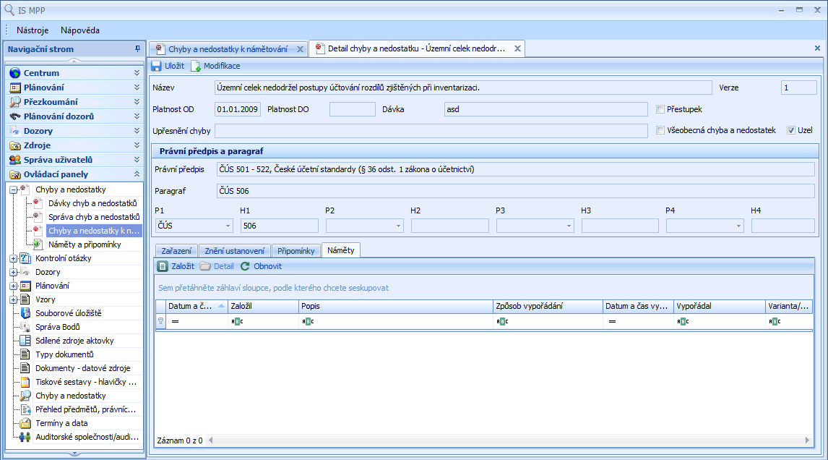Click the Upřesnění chyby input field
Screen dimensions: 828x460
431,131
